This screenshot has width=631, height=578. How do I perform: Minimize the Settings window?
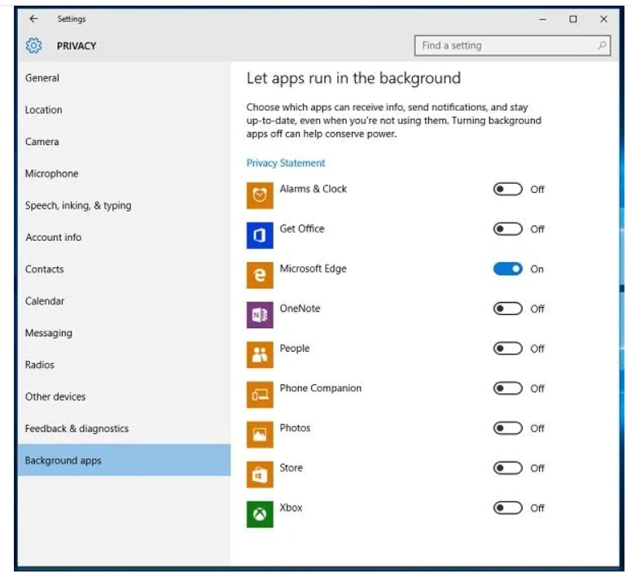coord(542,19)
